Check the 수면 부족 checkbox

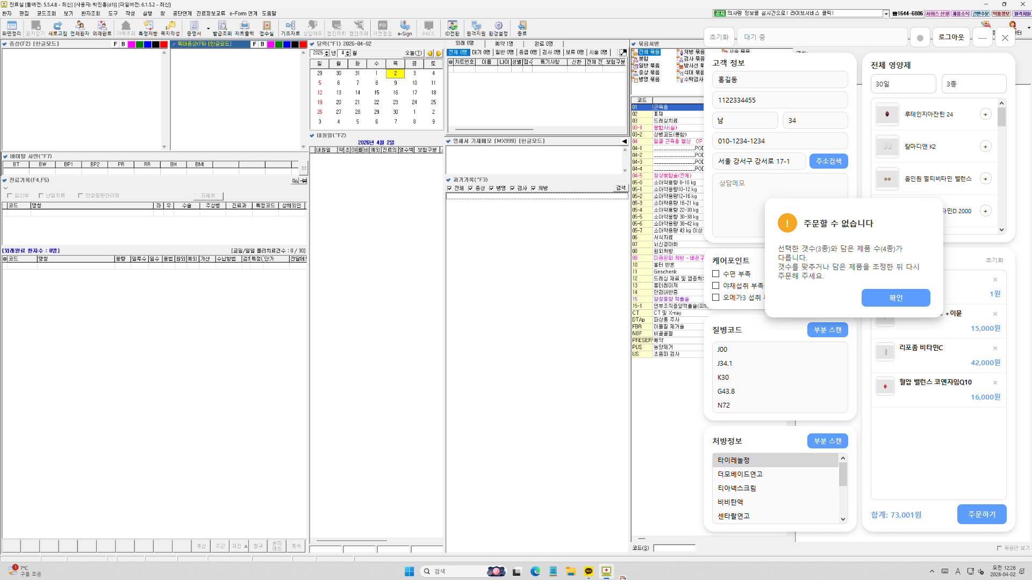pos(715,274)
